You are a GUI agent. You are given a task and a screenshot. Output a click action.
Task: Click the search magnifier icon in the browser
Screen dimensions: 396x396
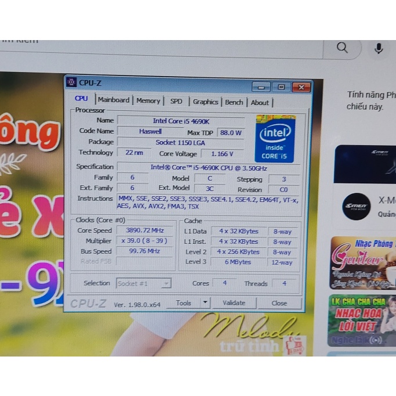343,48
